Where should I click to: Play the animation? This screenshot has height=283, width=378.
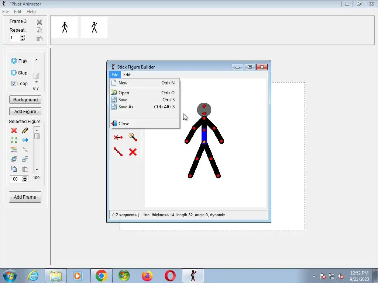click(19, 61)
